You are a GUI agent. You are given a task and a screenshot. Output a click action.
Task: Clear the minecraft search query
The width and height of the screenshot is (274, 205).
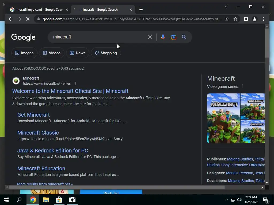(x=150, y=37)
